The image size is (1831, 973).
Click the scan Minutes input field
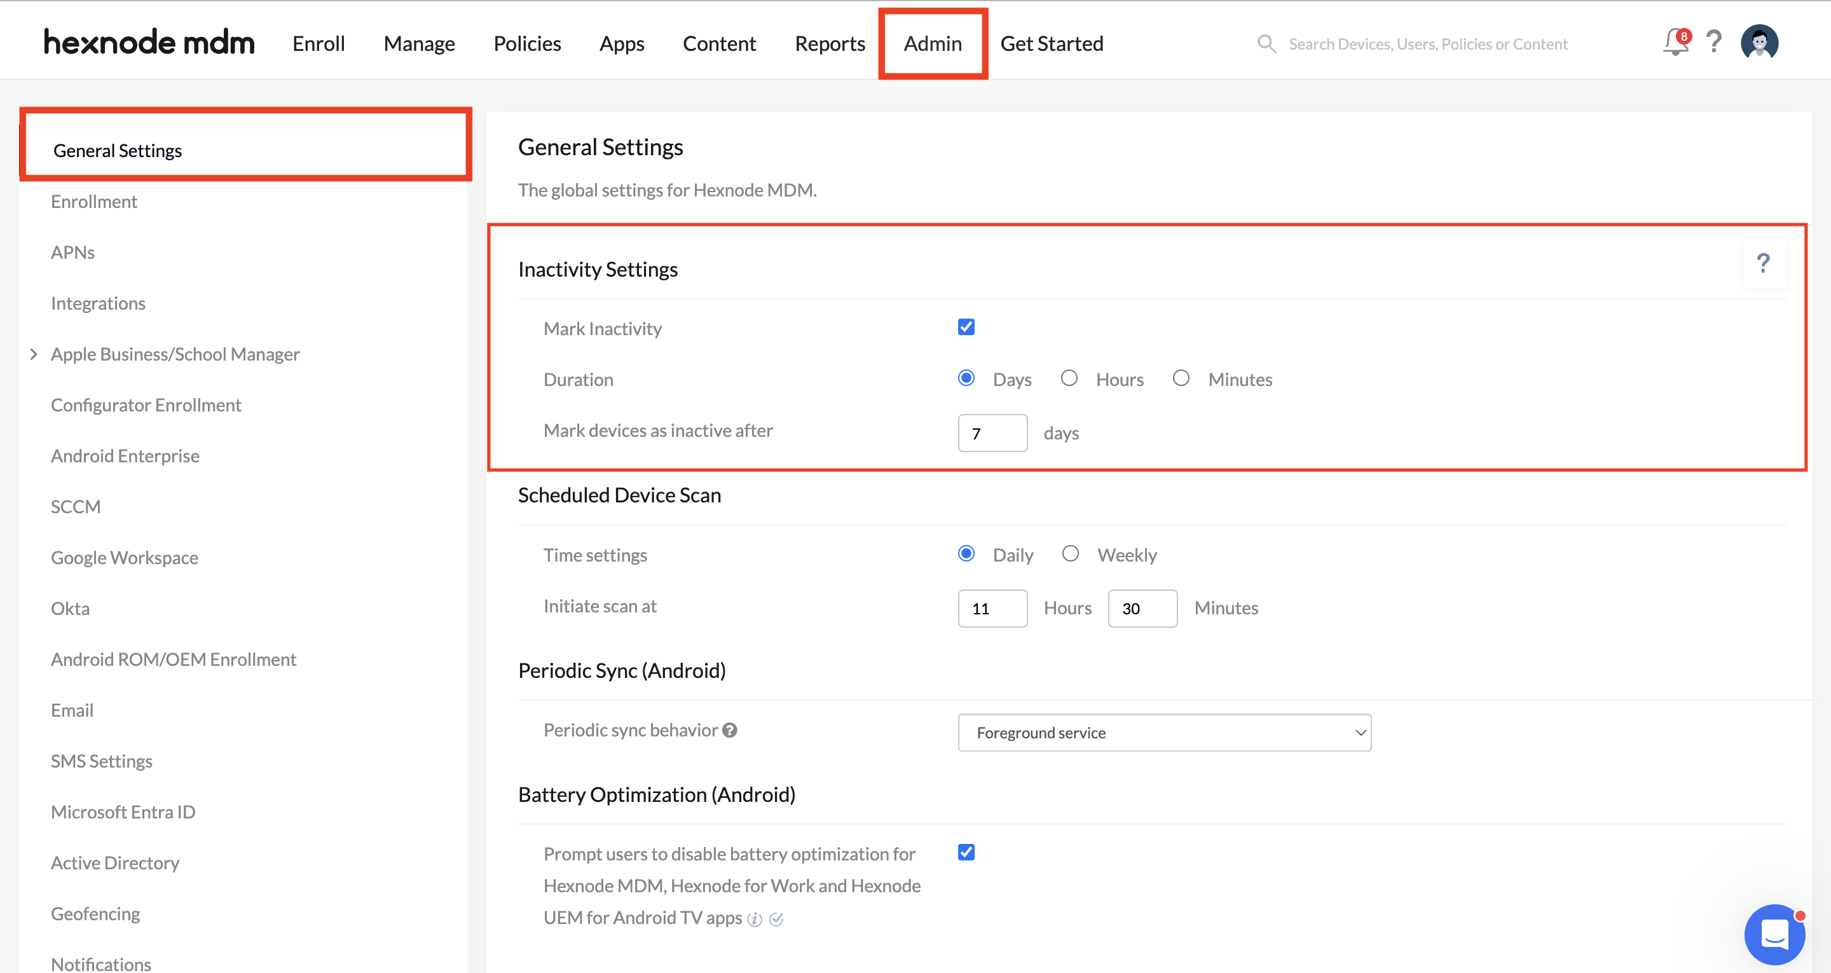click(x=1142, y=608)
